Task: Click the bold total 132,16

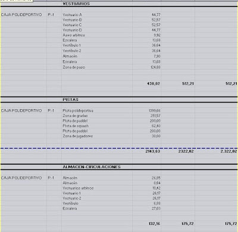Action: point(154,224)
